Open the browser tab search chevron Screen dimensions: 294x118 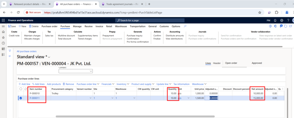tap(4, 4)
